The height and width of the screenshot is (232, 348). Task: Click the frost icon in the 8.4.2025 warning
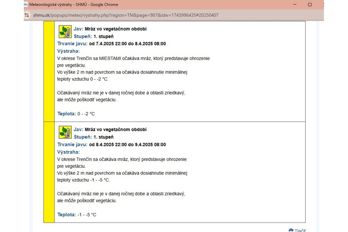65,132
